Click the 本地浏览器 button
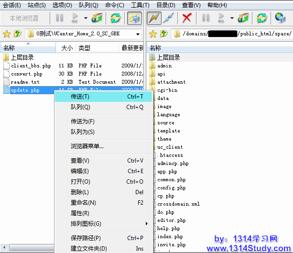Image resolution: width=293 pixels, height=253 pixels. pos(24,19)
